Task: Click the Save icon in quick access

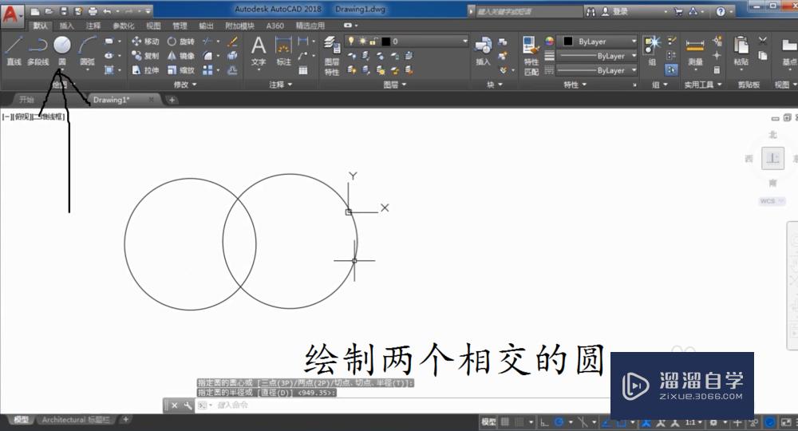Action: [64, 11]
